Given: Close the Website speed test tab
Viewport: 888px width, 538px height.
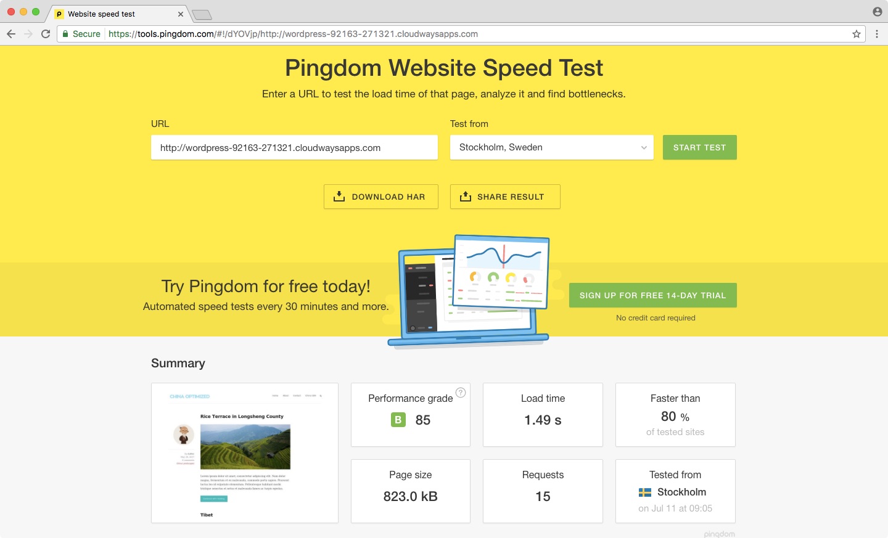Looking at the screenshot, I should pos(181,14).
